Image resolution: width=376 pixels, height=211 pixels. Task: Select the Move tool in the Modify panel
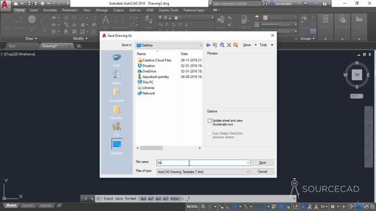pyautogui.click(x=66, y=18)
